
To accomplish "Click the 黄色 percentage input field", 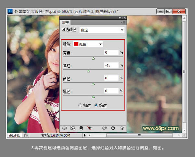I will pyautogui.click(x=111, y=78).
